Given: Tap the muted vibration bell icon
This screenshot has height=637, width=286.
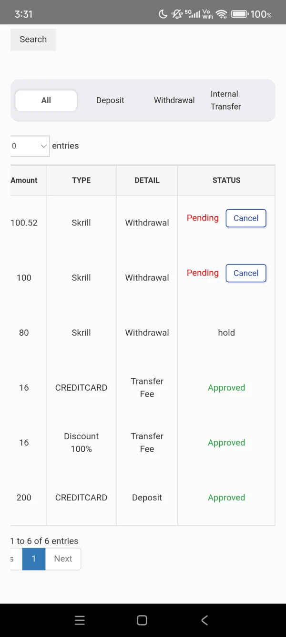Looking at the screenshot, I should 177,14.
